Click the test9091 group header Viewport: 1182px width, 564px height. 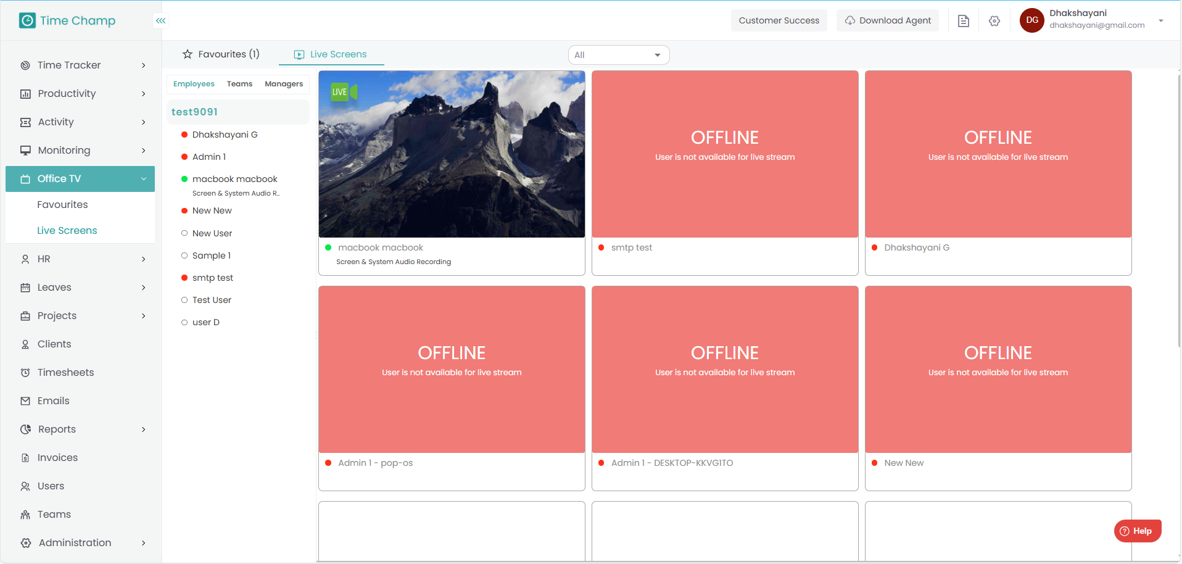coord(238,112)
